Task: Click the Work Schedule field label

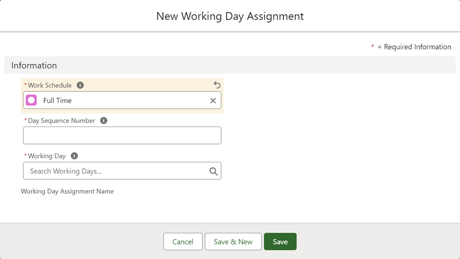Action: [50, 85]
